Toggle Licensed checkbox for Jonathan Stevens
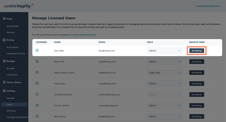226x122 pixels. click(37, 94)
